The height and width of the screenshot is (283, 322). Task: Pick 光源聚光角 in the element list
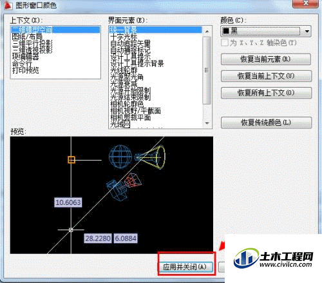[127, 77]
